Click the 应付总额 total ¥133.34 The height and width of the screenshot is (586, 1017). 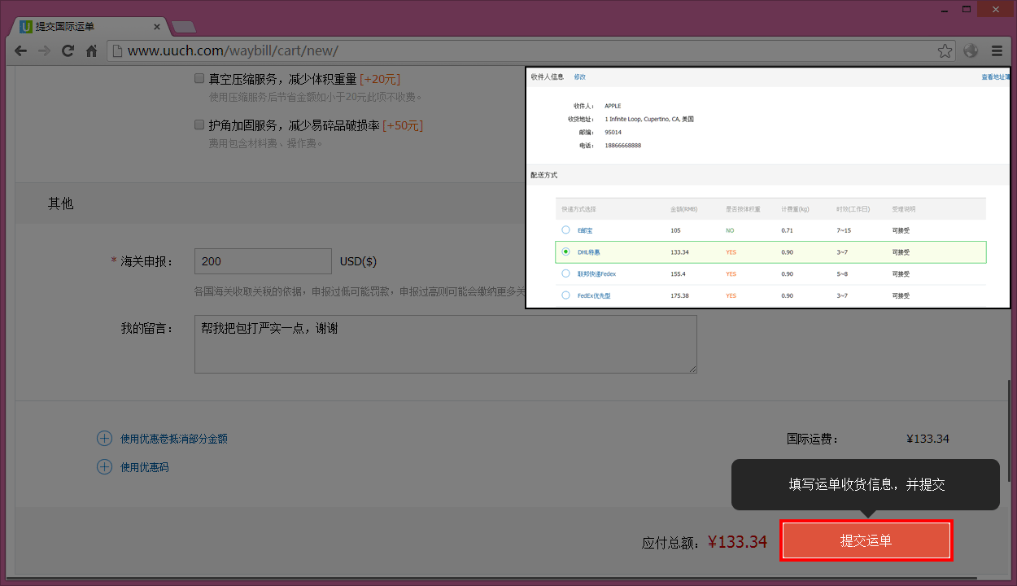737,541
